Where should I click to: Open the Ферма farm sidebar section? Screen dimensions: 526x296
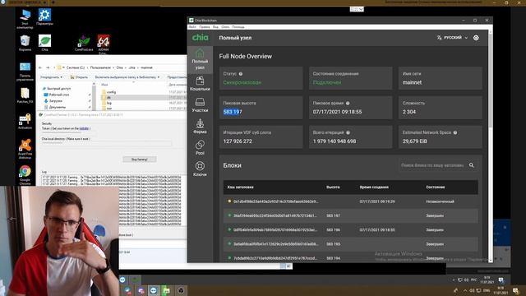[200, 126]
